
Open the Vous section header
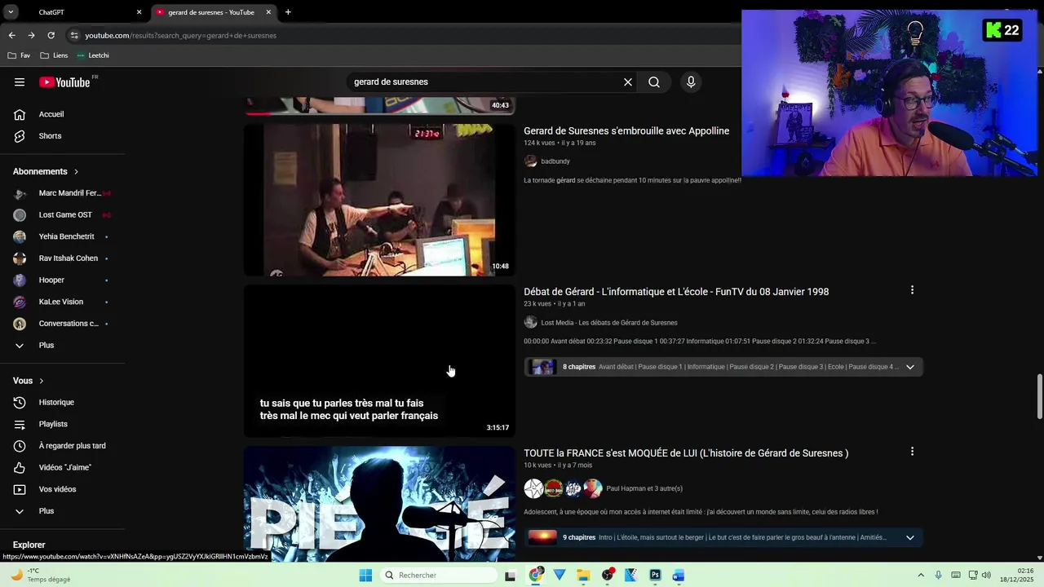[x=29, y=381]
